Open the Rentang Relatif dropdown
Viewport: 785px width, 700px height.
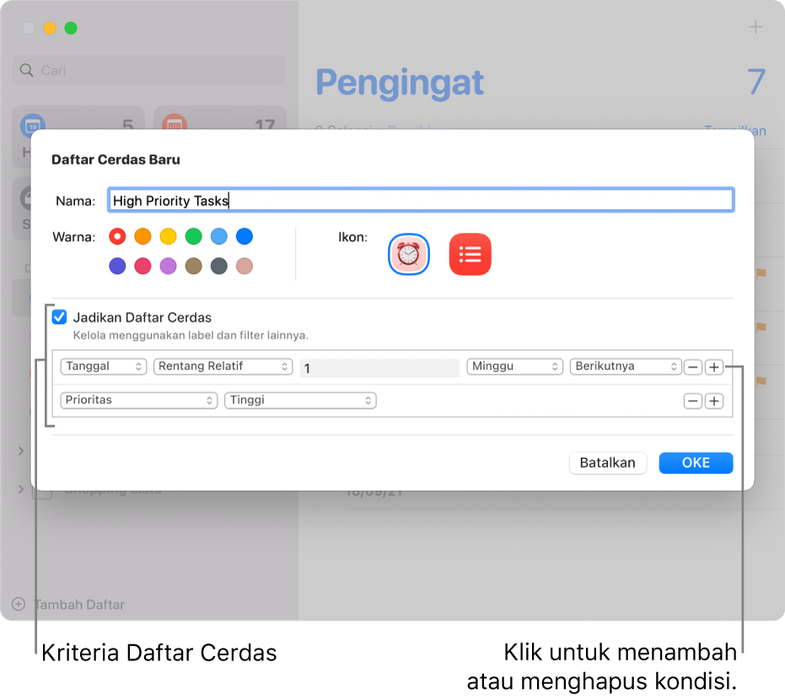(223, 366)
